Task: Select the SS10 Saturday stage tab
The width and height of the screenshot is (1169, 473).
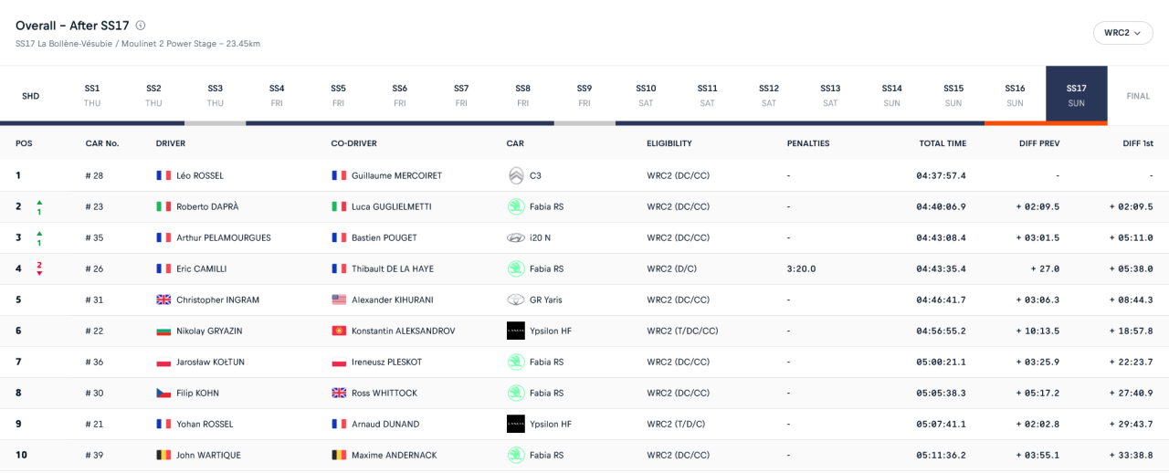Action: point(646,94)
